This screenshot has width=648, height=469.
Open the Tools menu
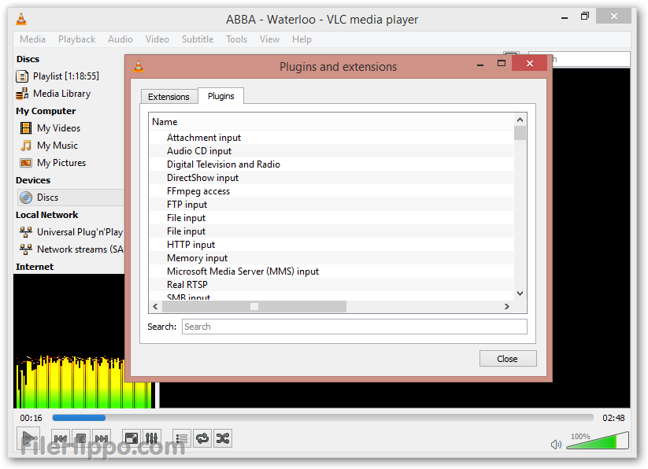[236, 39]
